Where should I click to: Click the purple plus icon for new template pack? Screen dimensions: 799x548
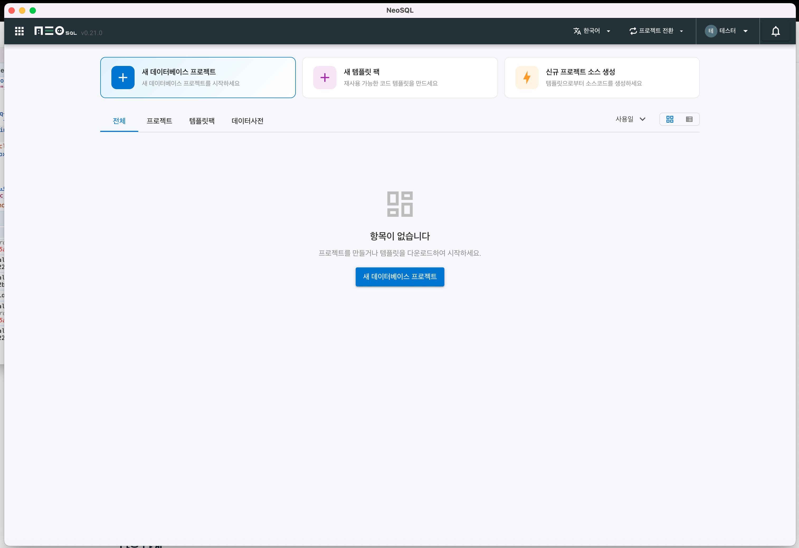[x=325, y=78]
